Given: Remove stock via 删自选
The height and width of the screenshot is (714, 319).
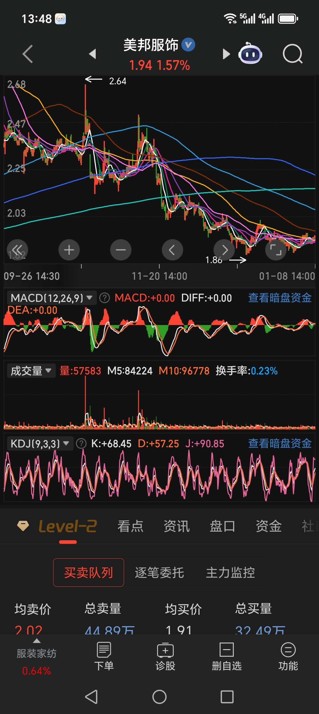Looking at the screenshot, I should pos(227,657).
